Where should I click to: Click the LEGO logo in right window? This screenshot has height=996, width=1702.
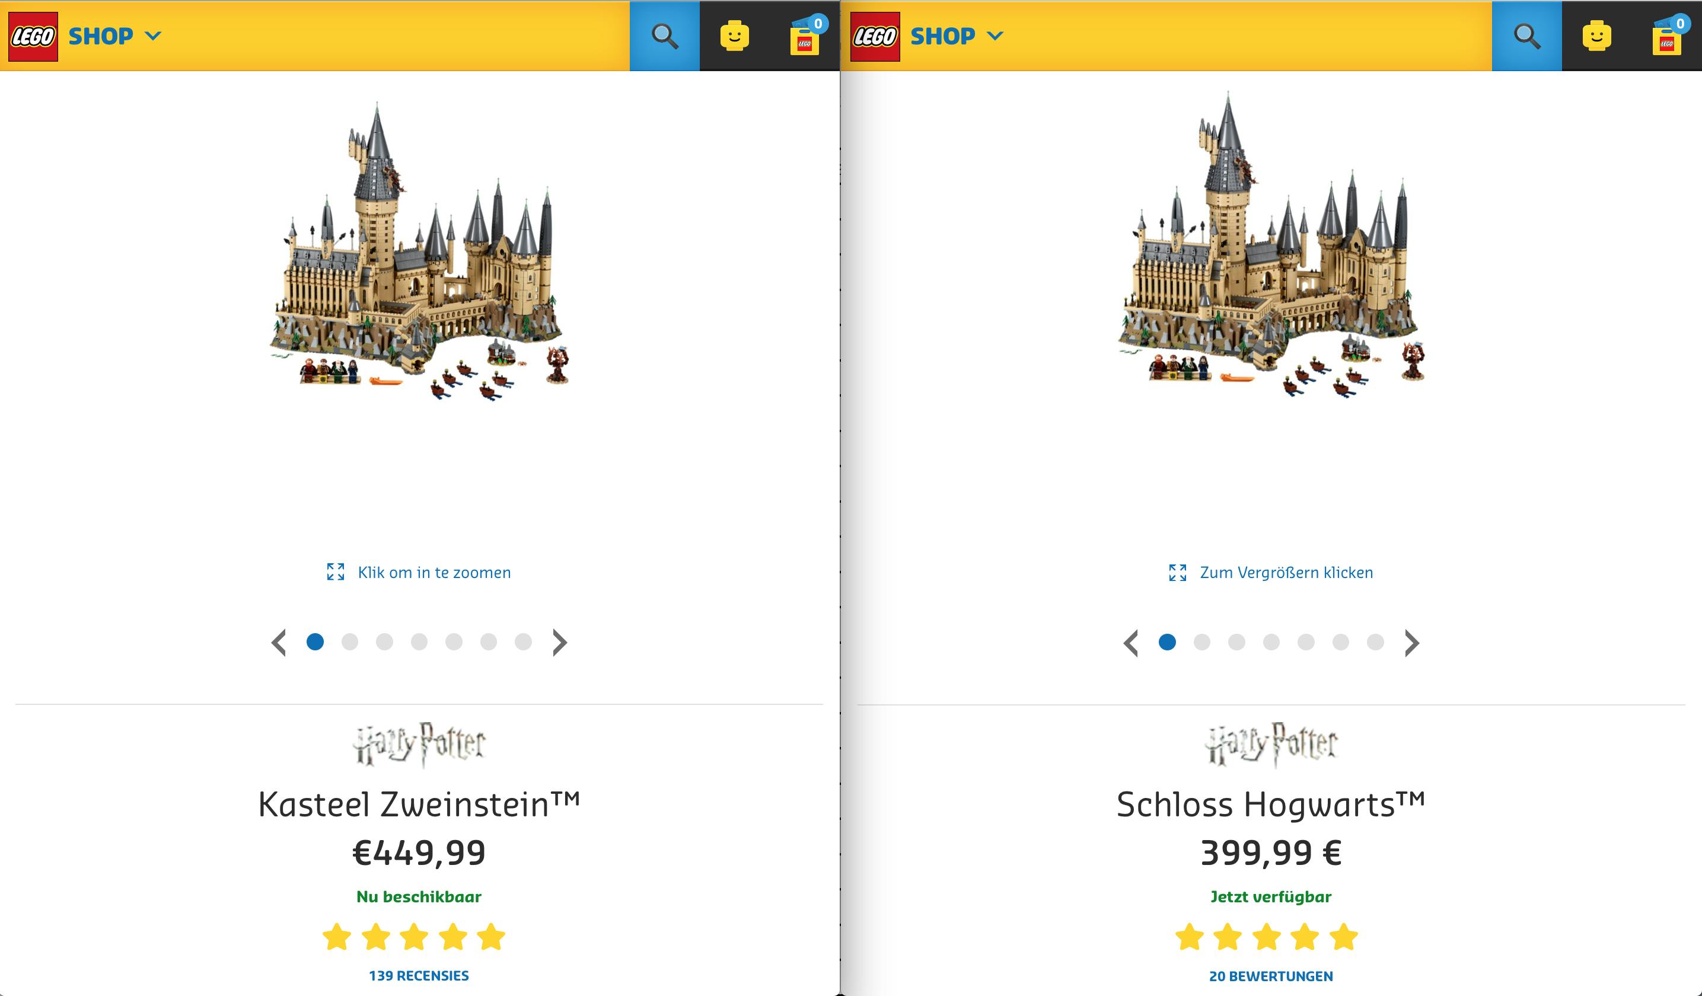click(875, 37)
